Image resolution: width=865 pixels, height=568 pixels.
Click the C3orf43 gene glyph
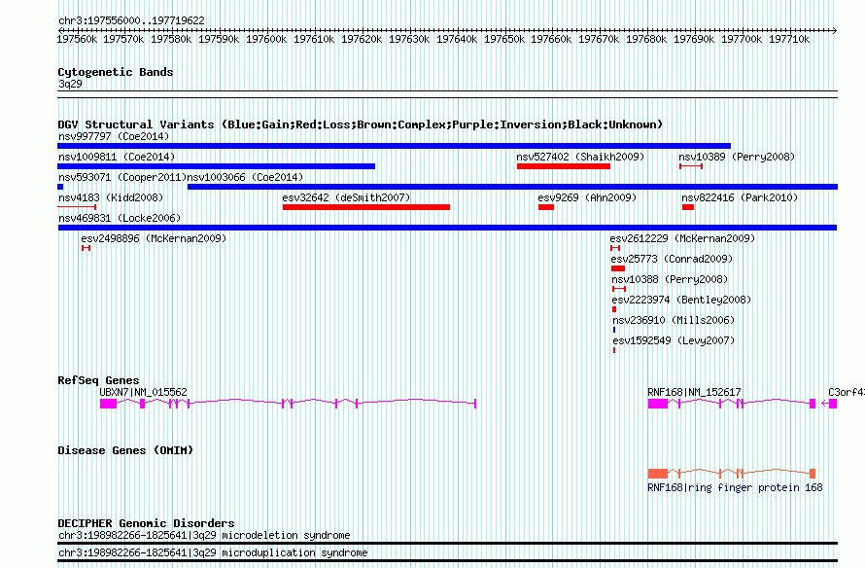coord(829,404)
